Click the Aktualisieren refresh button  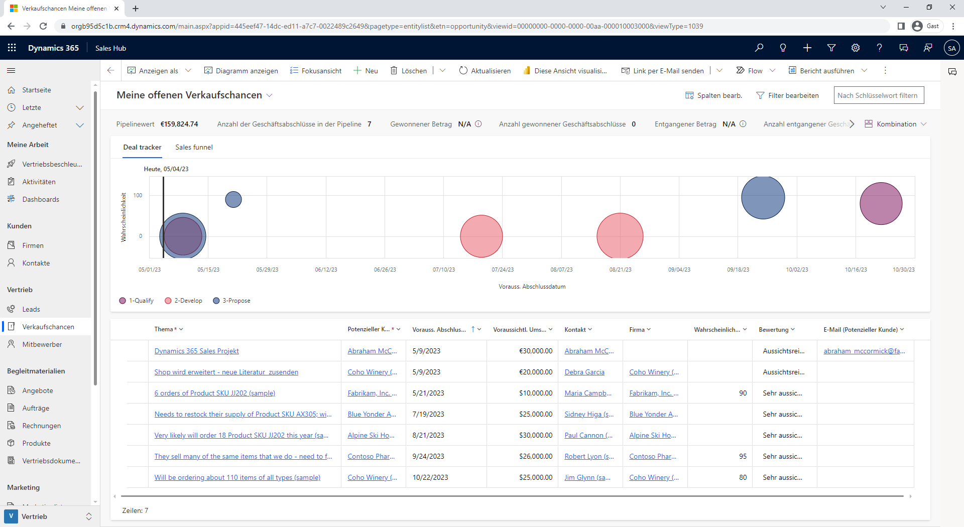pos(485,71)
